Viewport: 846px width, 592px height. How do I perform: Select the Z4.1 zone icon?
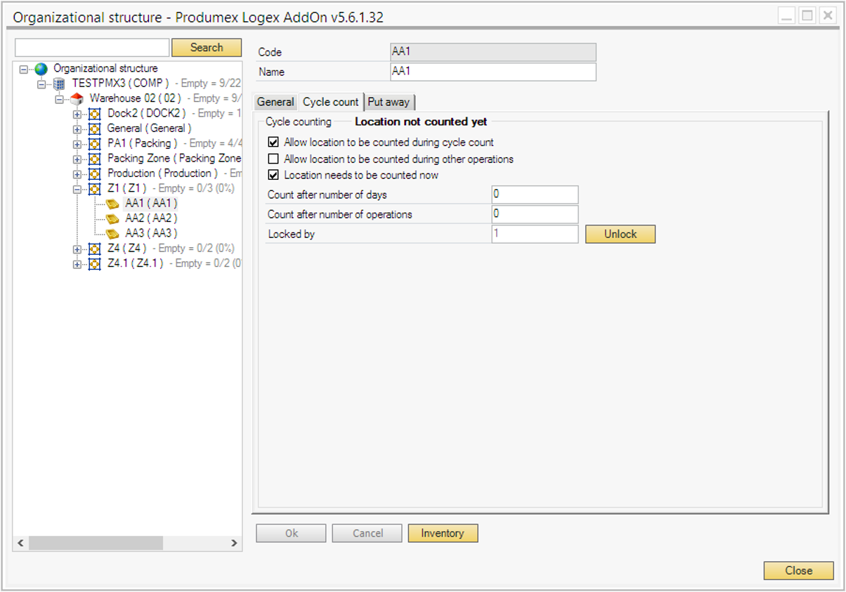[x=95, y=263]
